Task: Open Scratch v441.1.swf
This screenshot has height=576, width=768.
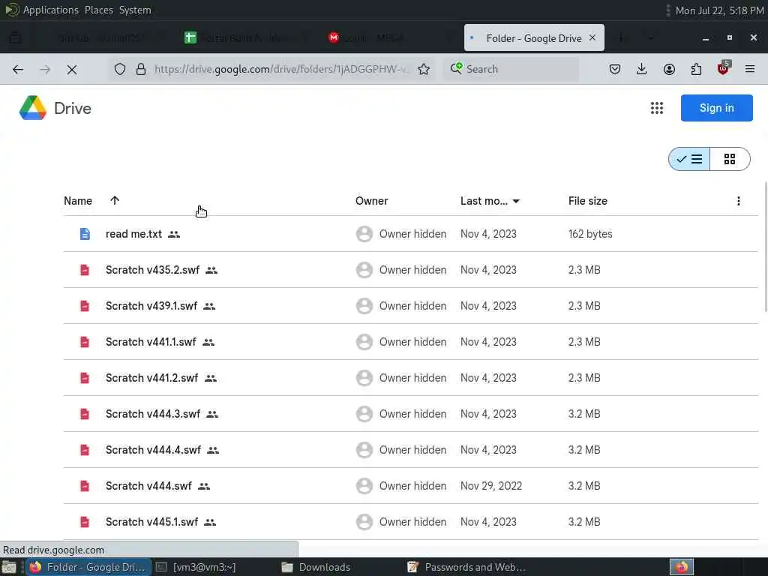Action: (151, 342)
